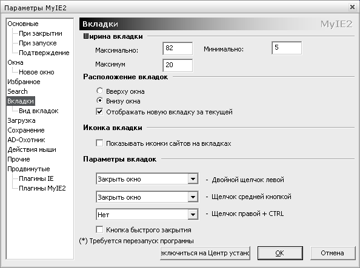
Task: Click the "Минимально" width input field
Action: pyautogui.click(x=287, y=48)
